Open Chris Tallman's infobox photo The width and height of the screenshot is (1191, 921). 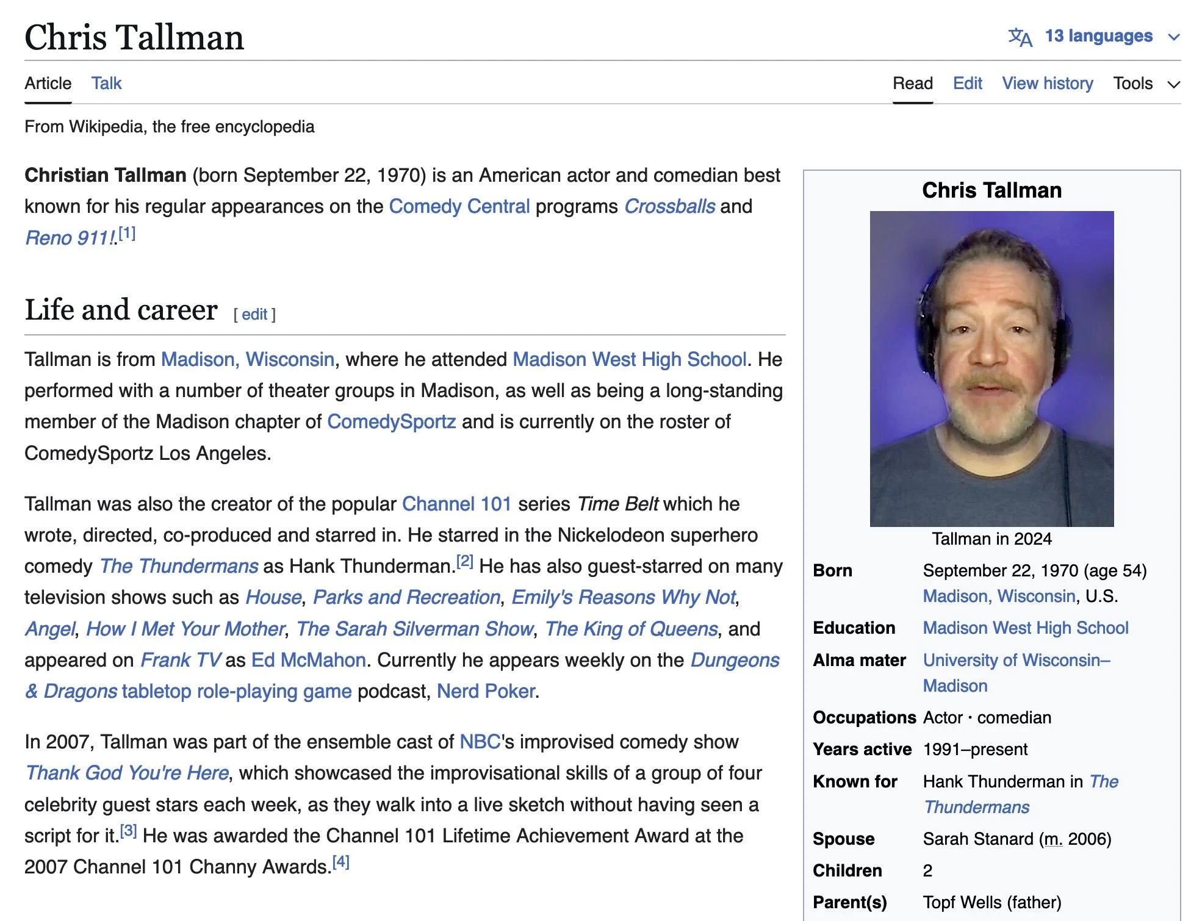991,368
